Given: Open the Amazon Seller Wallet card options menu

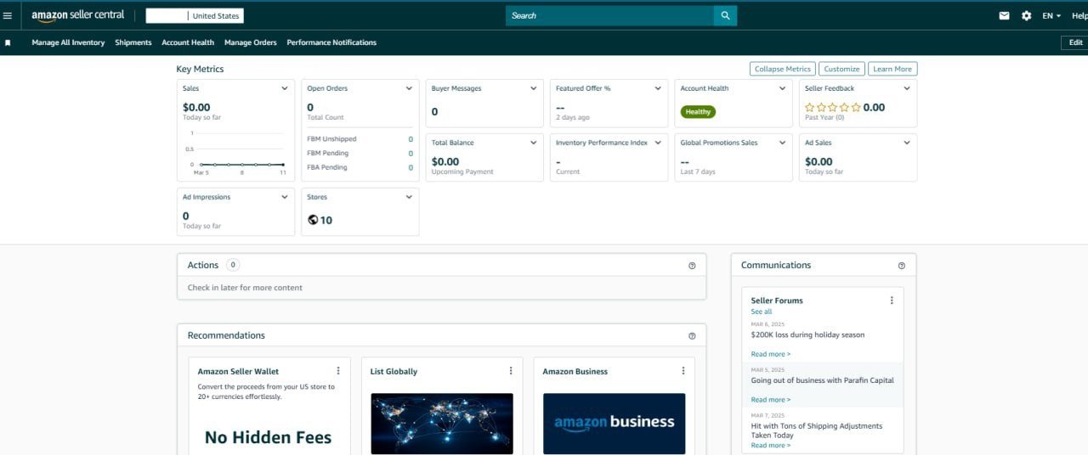Looking at the screenshot, I should pos(338,371).
